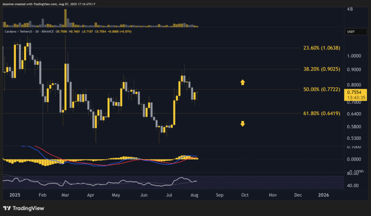Click the Sep label on time axis
This screenshot has height=216, width=371.
pos(220,195)
